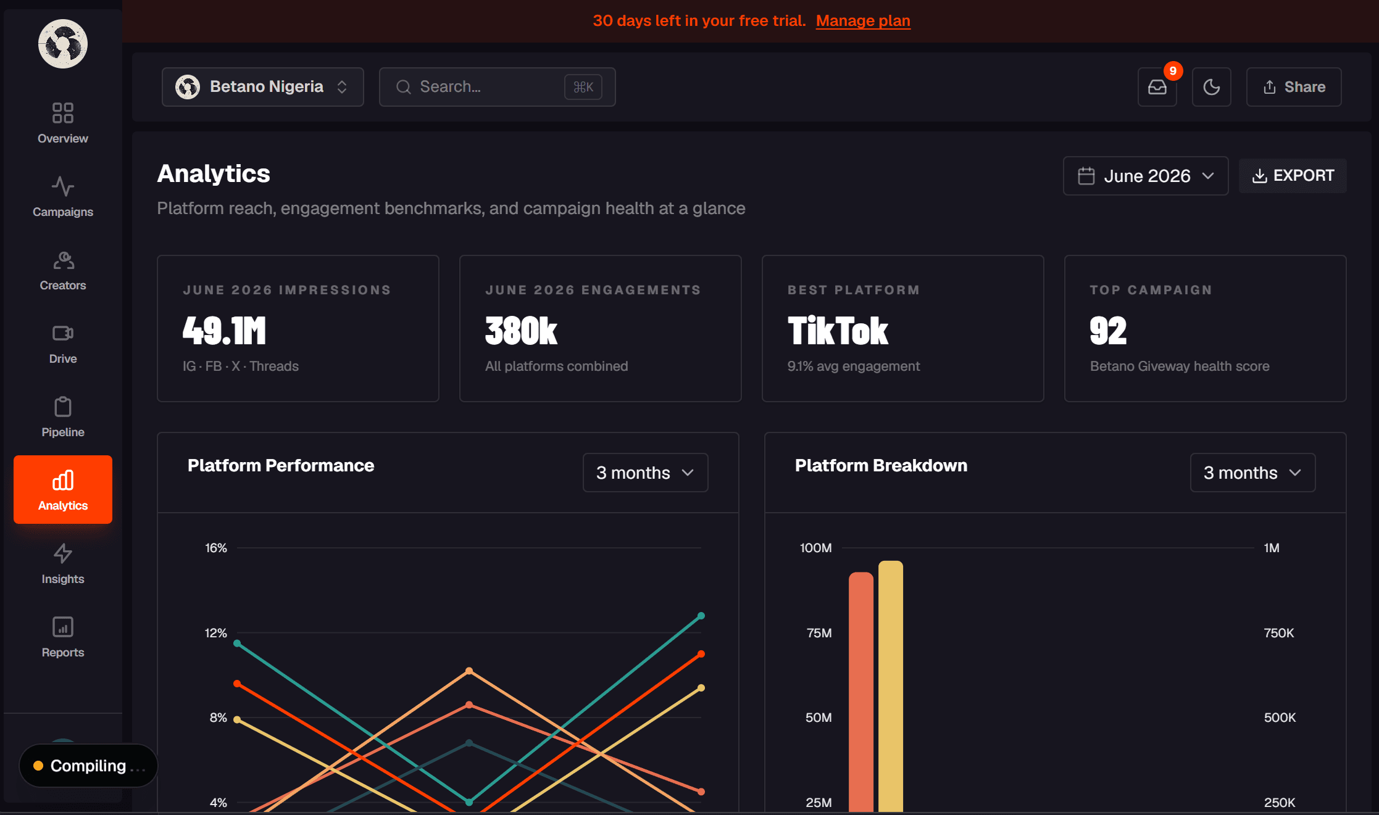Open the inbox with 9 notifications
This screenshot has width=1379, height=815.
click(1157, 87)
